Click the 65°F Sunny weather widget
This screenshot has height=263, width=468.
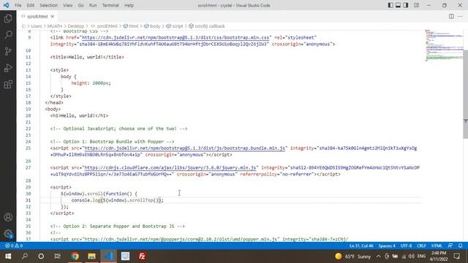tap(352, 256)
